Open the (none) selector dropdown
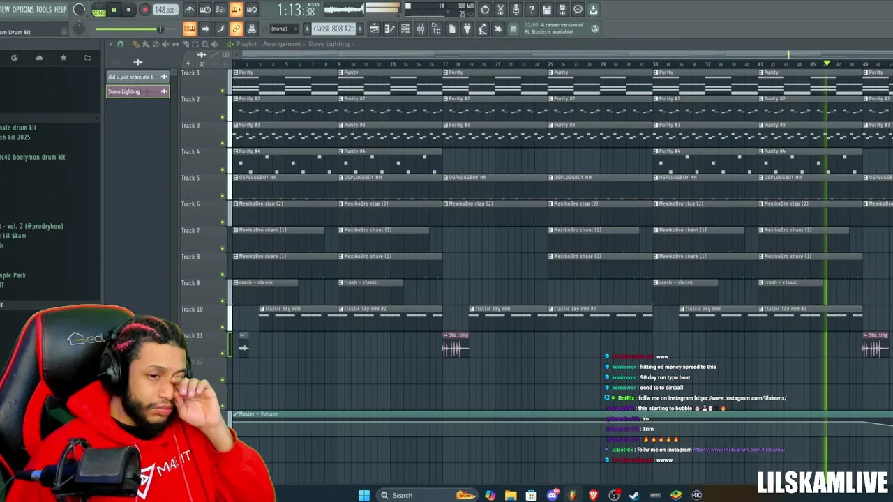The height and width of the screenshot is (502, 893). [284, 29]
